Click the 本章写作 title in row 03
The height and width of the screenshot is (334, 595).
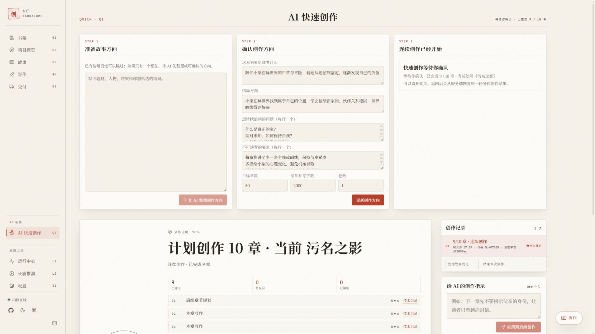[x=194, y=327]
